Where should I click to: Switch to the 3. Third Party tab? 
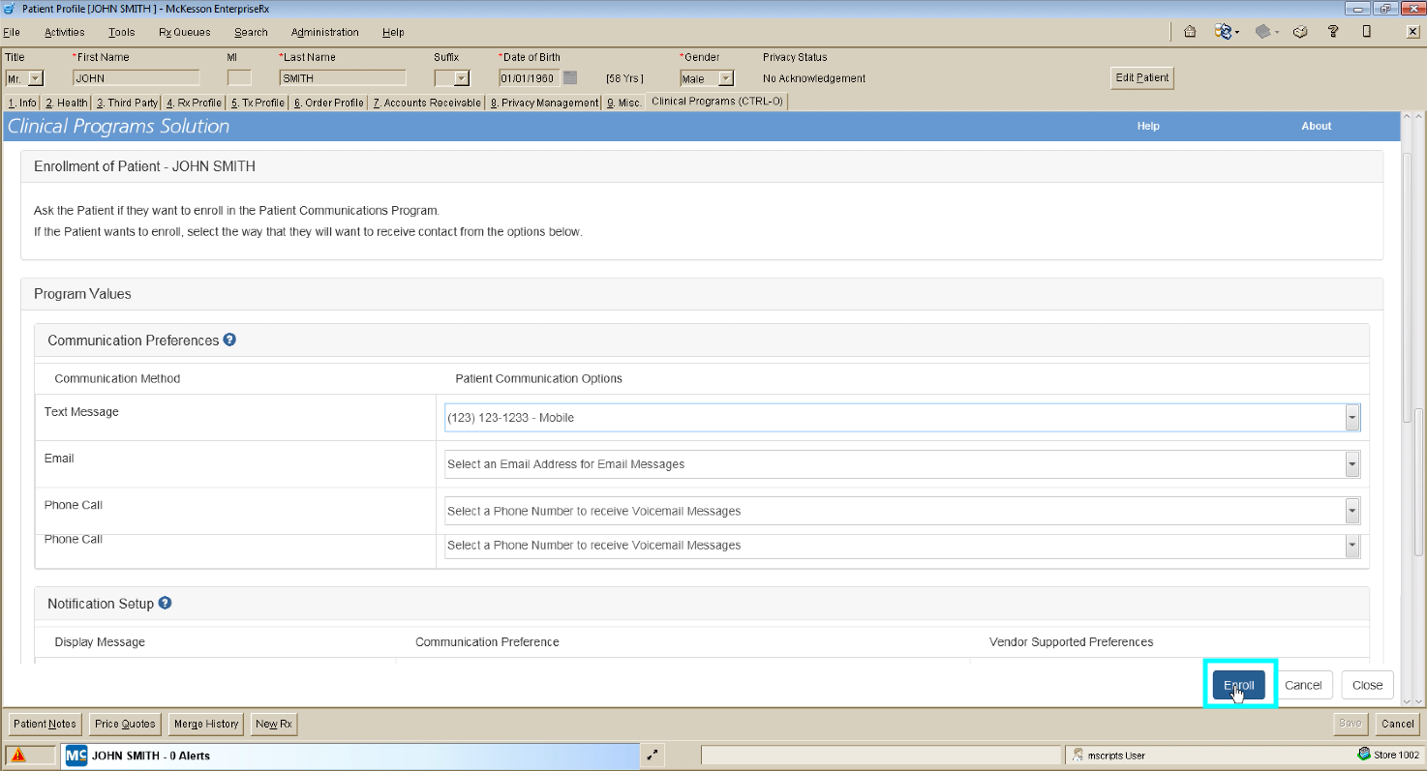126,103
